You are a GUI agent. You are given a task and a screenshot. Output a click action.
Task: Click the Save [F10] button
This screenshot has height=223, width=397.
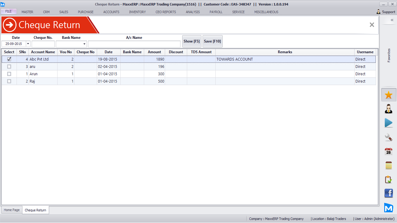click(212, 41)
